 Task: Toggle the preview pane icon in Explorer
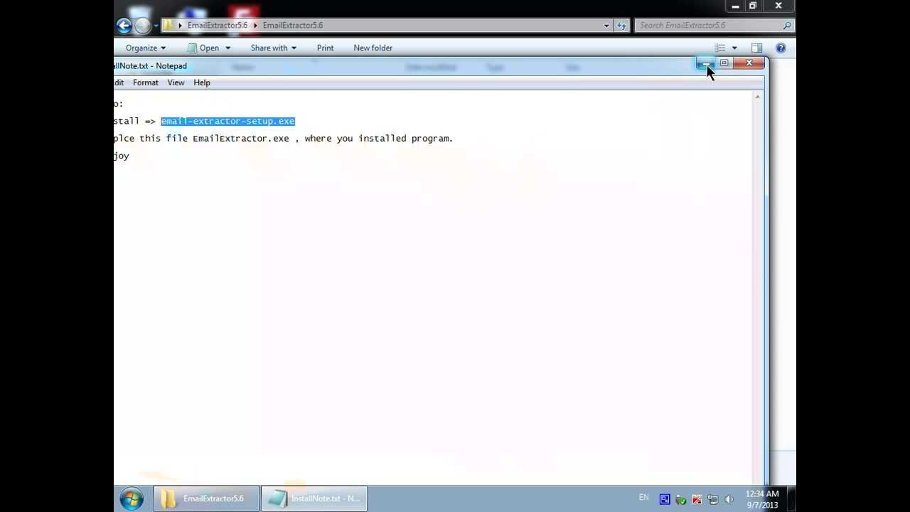pyautogui.click(x=756, y=48)
